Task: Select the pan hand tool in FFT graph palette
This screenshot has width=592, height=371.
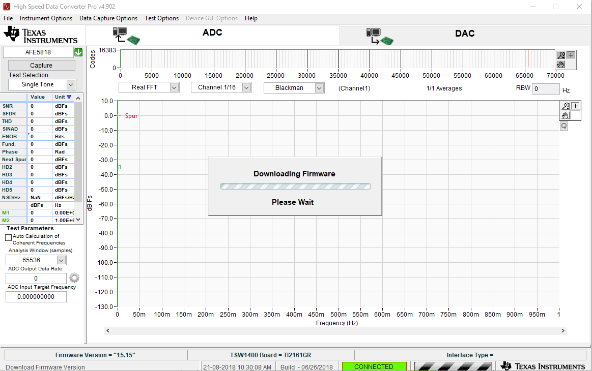Action: click(566, 115)
